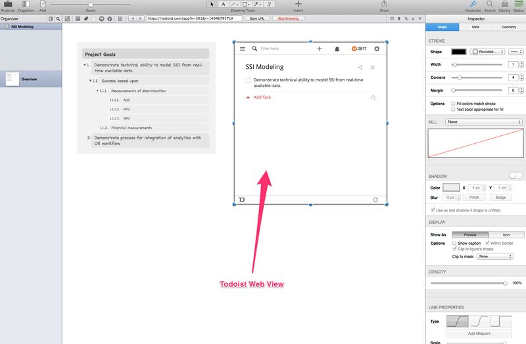This screenshot has height=344, width=526.
Task: Click the info icon in secondary toolbar
Action: (x=110, y=19)
